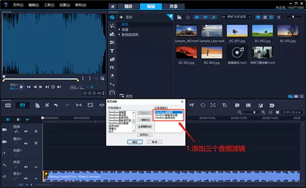Click 取消 cancel in audio filter dialog

pyautogui.click(x=155, y=142)
